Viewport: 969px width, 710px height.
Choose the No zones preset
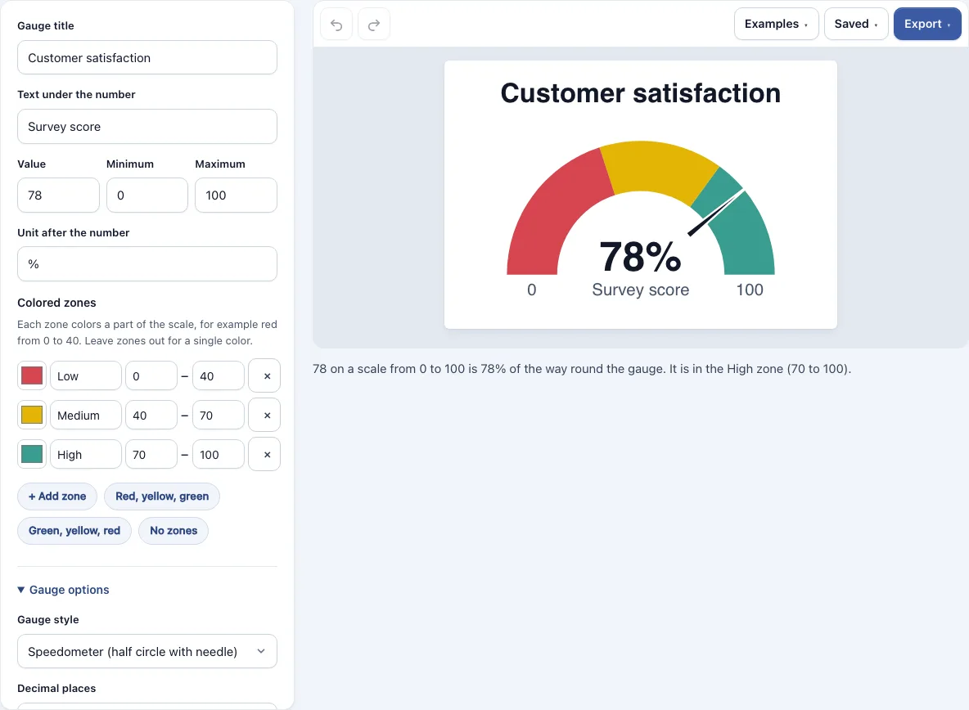174,531
